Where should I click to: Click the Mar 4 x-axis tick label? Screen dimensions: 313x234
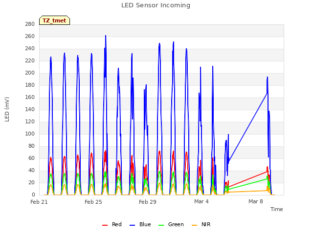(201, 201)
